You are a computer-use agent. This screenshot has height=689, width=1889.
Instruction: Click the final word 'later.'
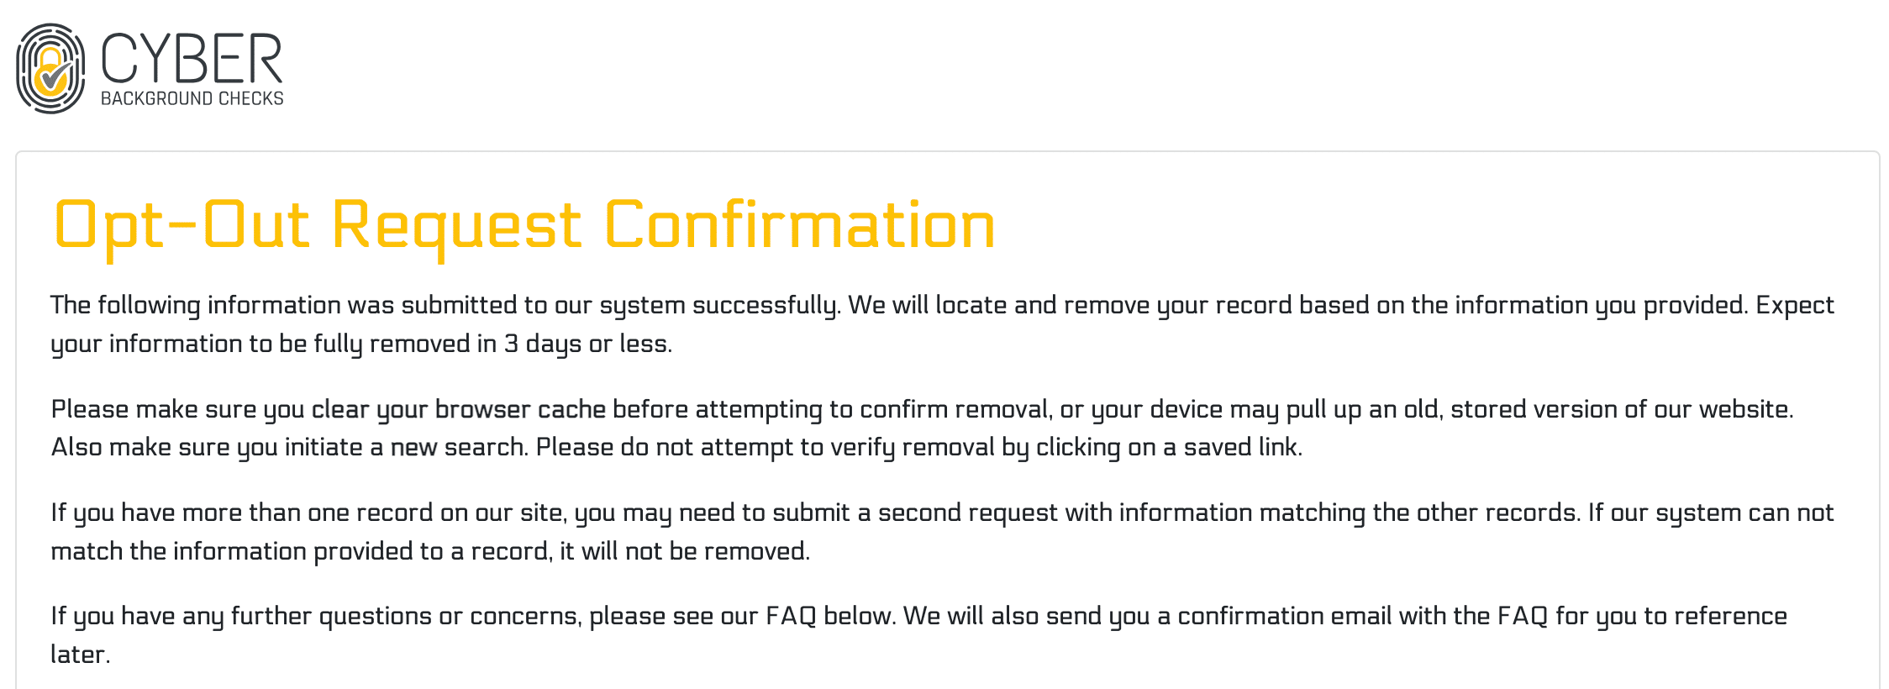(80, 655)
